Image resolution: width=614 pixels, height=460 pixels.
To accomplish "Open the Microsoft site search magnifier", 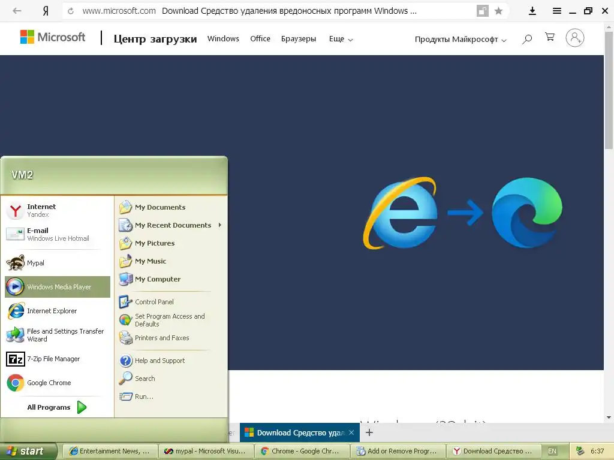I will click(527, 39).
